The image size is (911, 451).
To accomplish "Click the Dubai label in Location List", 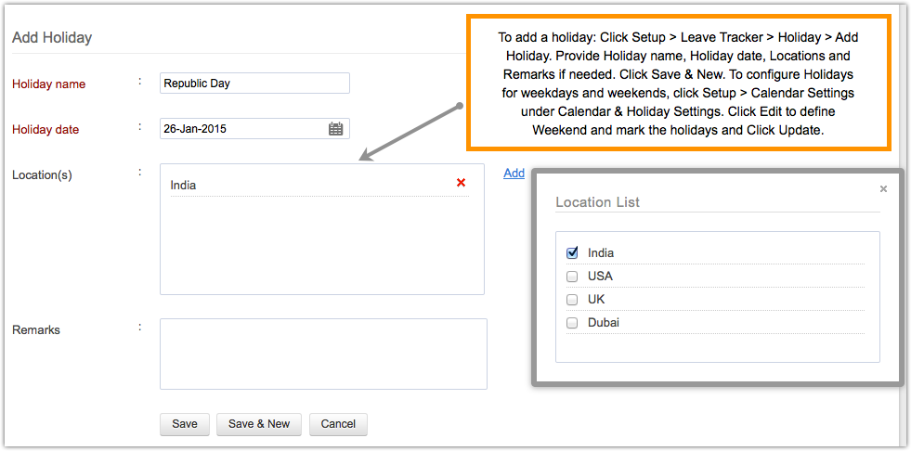I will click(x=604, y=323).
